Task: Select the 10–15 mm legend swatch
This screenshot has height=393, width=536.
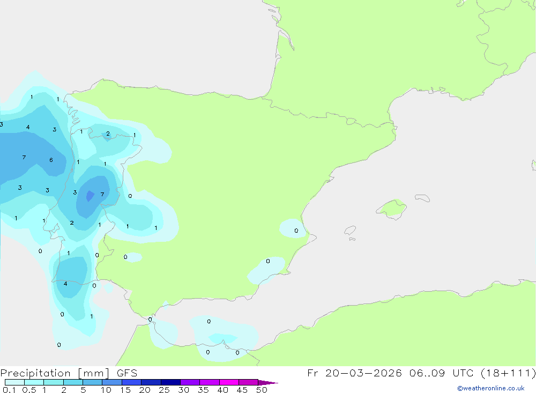Action: [x=112, y=382]
